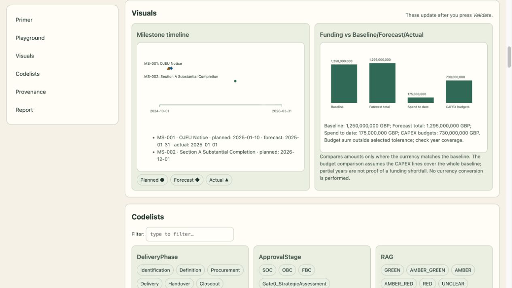Click the CAPEX budgets bar

click(459, 91)
